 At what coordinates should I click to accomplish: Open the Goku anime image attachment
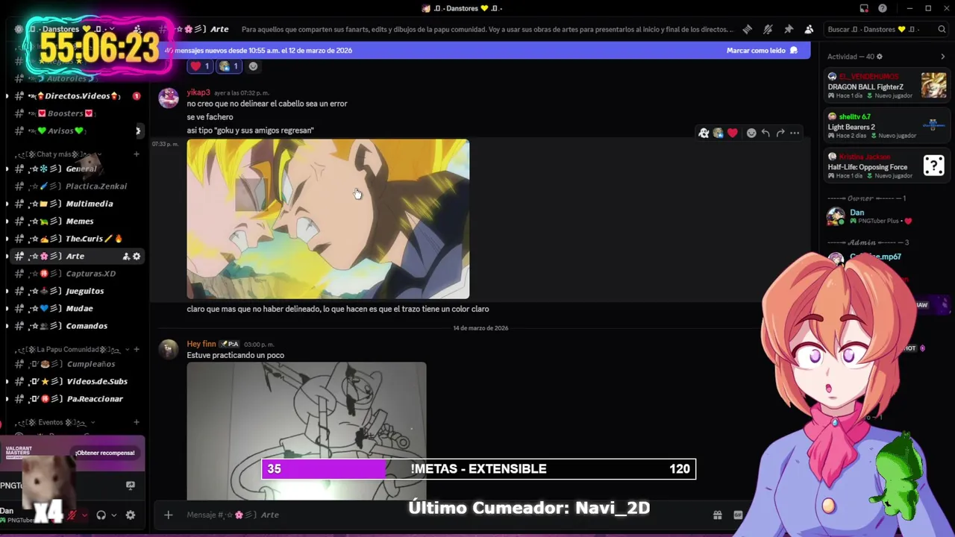point(328,219)
